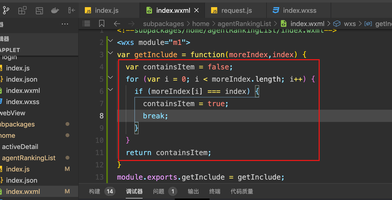
Task: Select modified index.wxml at tree bottom
Action: tap(39, 192)
